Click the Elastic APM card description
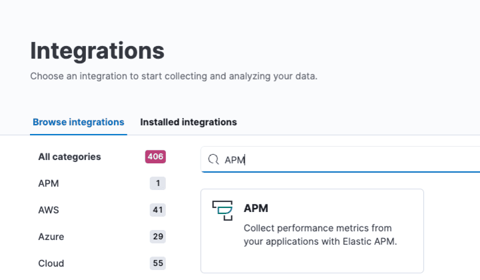This screenshot has width=480, height=280. click(x=320, y=235)
